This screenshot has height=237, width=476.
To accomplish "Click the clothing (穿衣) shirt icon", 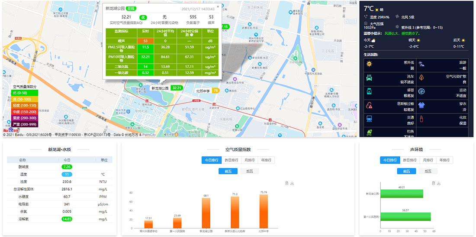I will [x=421, y=104].
